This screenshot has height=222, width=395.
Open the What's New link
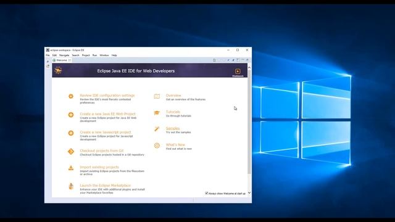[x=175, y=145]
